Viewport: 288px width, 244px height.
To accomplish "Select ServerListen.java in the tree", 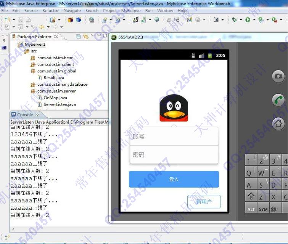I will coord(60,104).
